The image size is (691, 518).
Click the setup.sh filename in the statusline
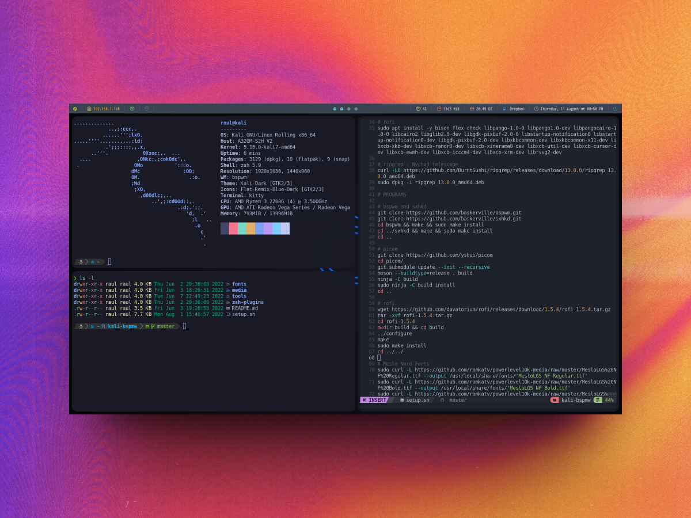417,400
